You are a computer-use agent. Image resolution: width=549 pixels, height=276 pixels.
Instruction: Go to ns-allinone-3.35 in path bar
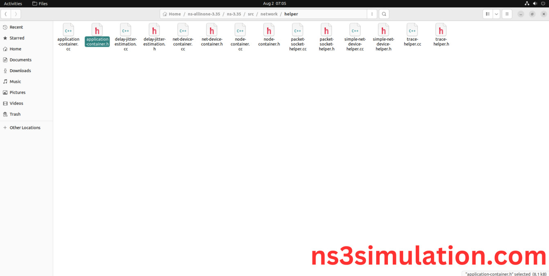pos(204,14)
